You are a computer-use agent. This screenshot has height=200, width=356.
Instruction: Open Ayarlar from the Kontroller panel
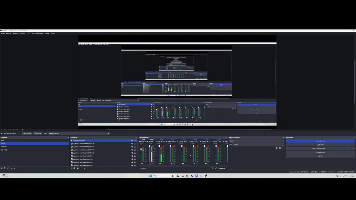[x=320, y=156]
